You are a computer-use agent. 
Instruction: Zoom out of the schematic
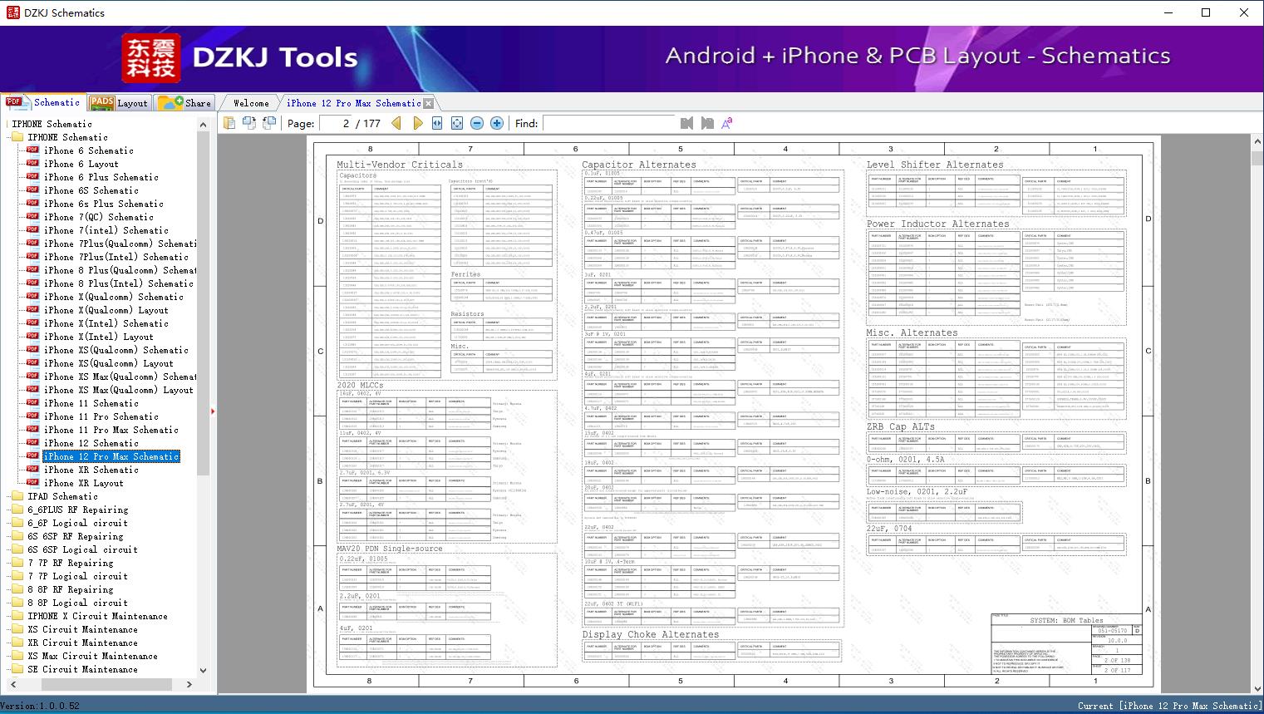tap(477, 123)
